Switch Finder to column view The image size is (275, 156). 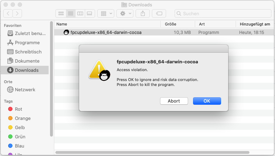(x=80, y=13)
